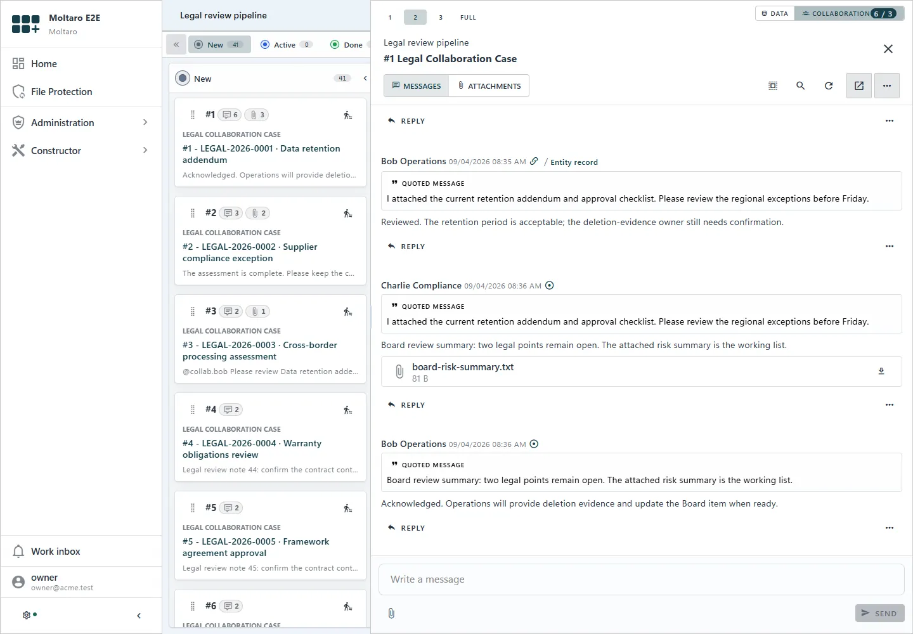The height and width of the screenshot is (634, 913).
Task: Click the Write a message field
Action: coord(641,579)
